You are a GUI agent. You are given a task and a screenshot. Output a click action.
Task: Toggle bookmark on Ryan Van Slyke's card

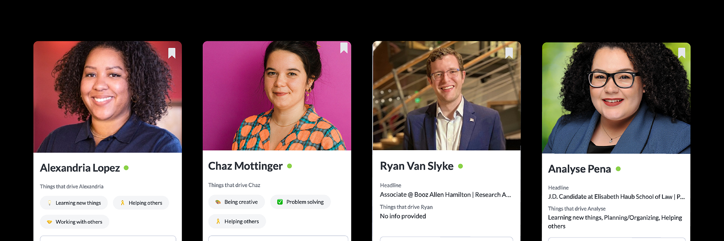(x=509, y=53)
